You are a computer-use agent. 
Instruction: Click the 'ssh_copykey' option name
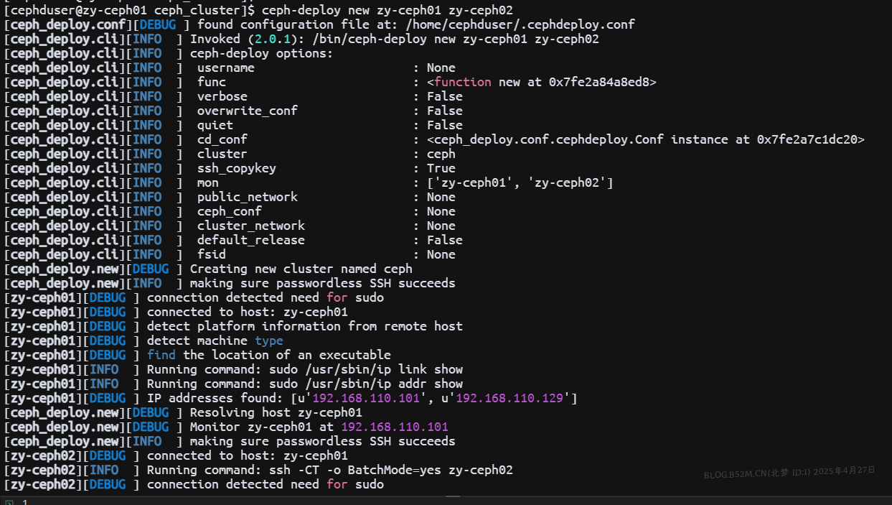[236, 168]
